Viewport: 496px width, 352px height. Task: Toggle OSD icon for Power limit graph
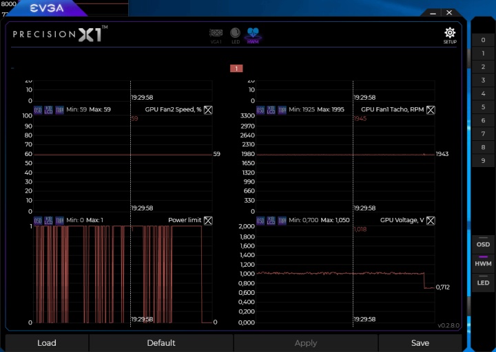38,221
